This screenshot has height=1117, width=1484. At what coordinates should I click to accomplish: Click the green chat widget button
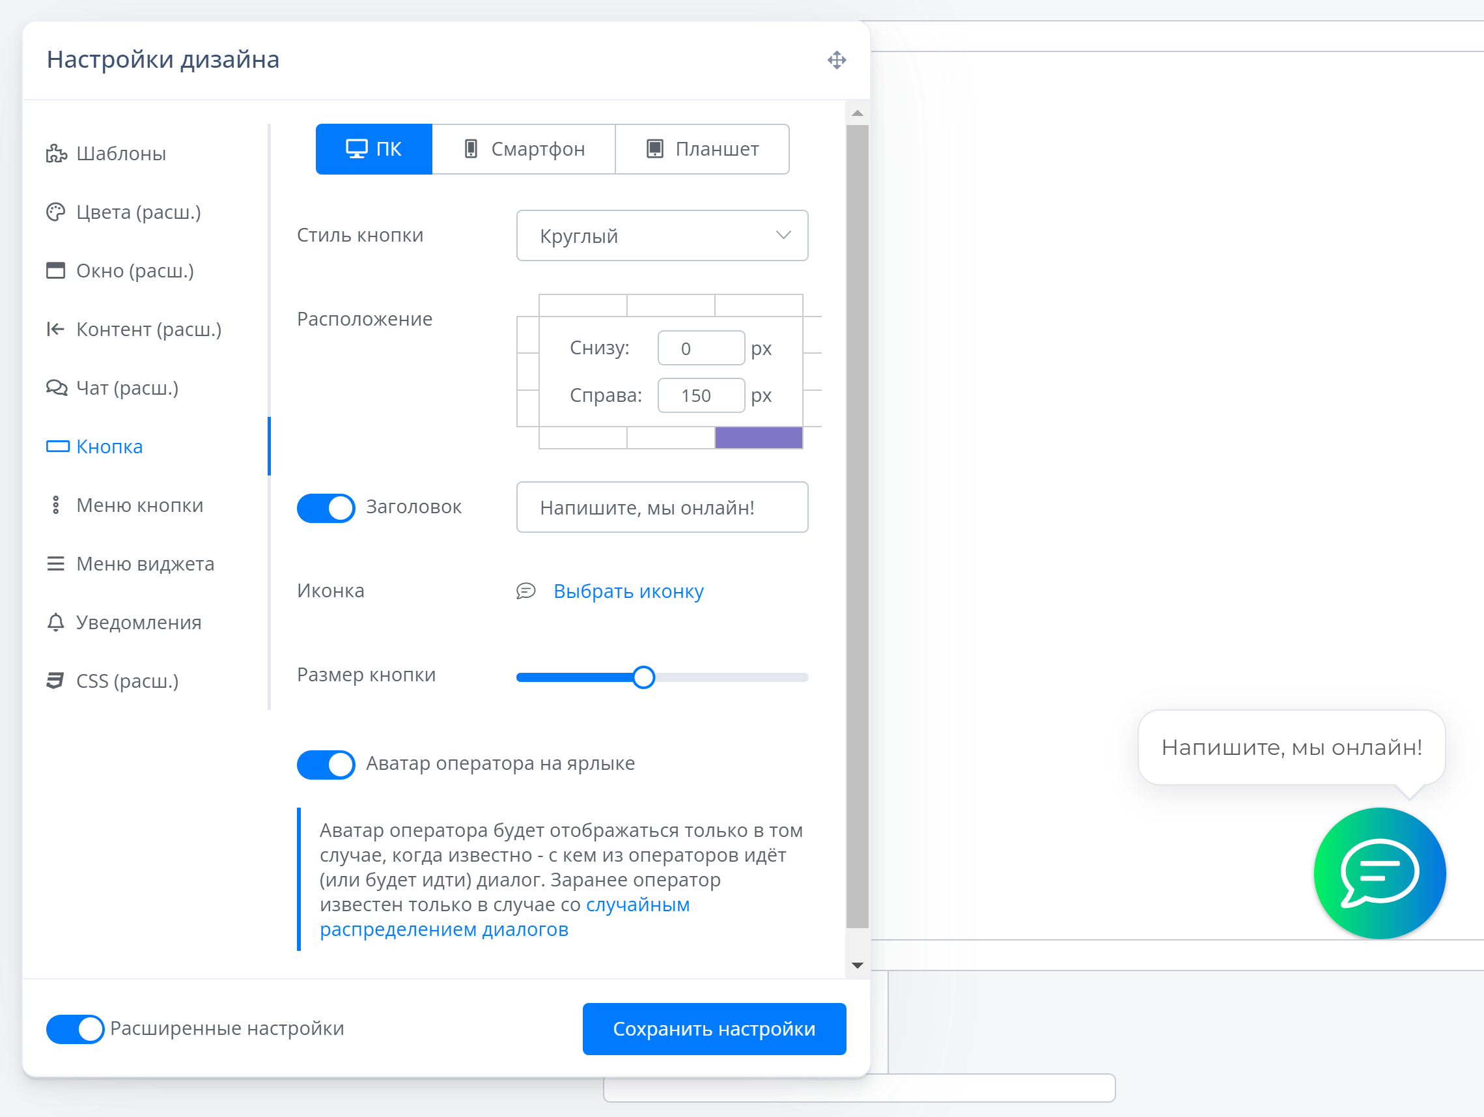pos(1379,873)
